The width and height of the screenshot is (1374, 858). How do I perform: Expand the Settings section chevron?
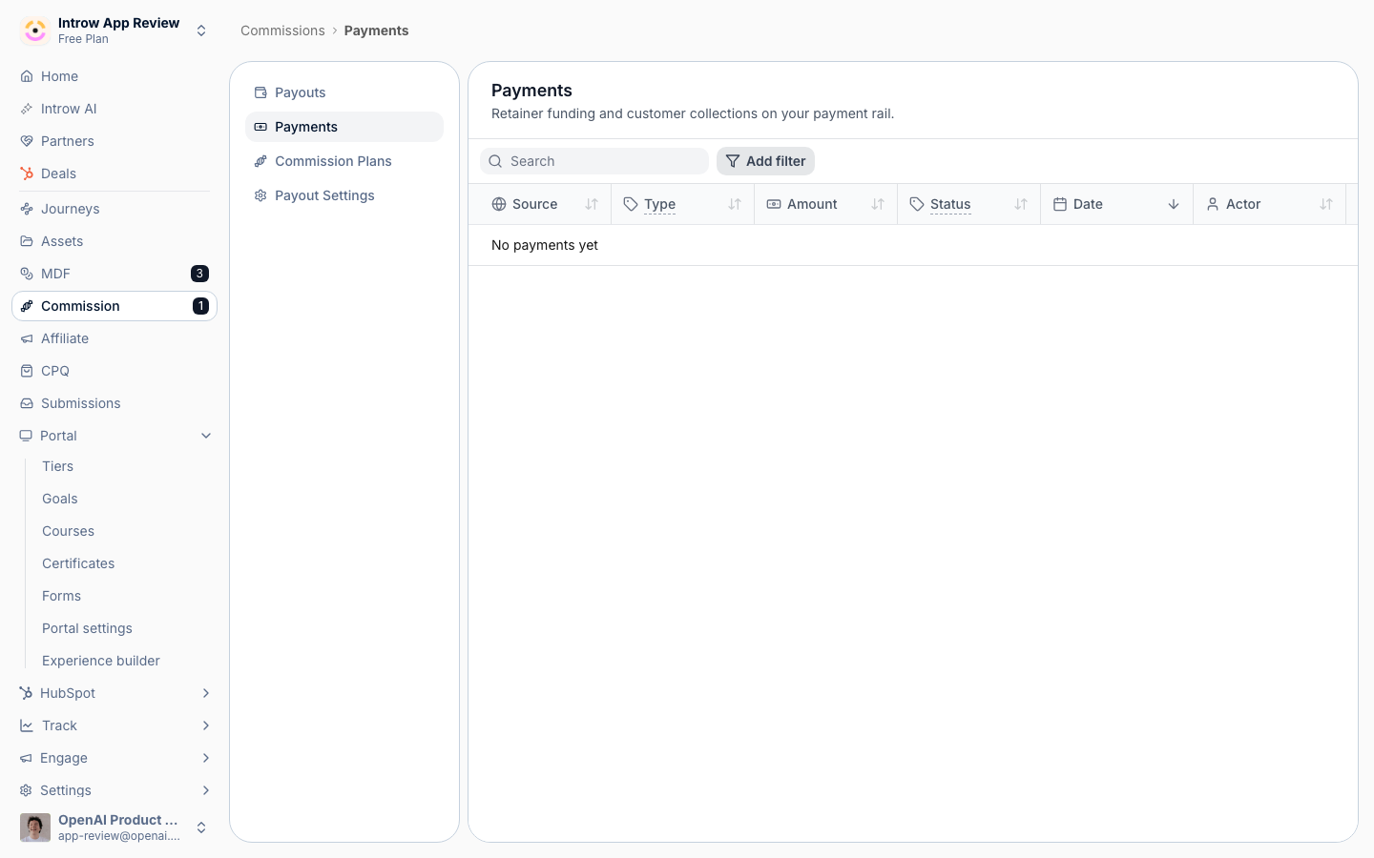206,790
